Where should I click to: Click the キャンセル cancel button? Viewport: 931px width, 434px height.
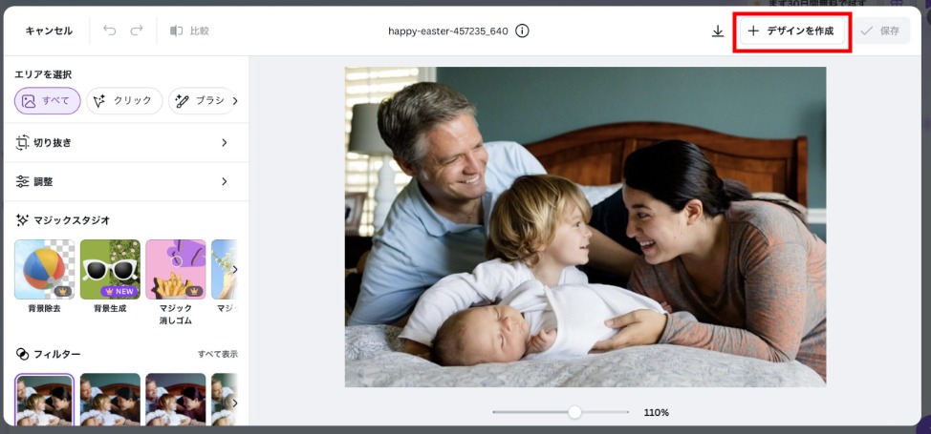pyautogui.click(x=49, y=31)
